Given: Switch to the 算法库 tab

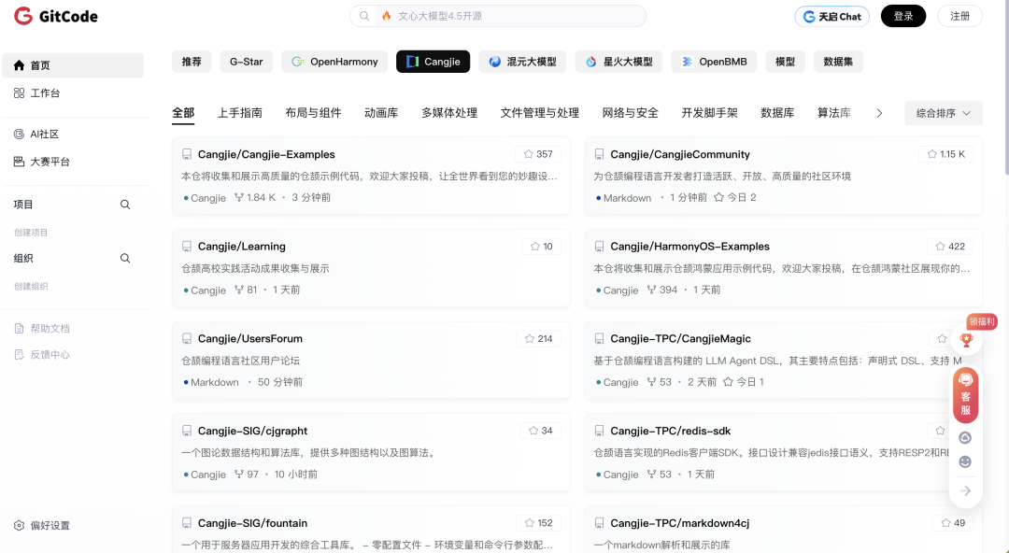Looking at the screenshot, I should coord(834,113).
